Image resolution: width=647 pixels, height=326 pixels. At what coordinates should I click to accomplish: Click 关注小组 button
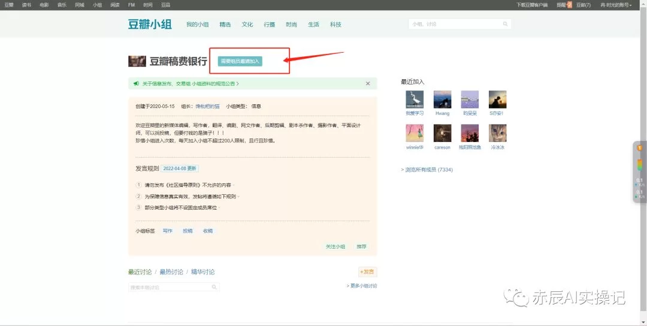335,246
